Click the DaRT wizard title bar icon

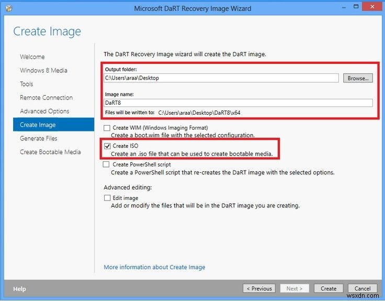(x=8, y=8)
